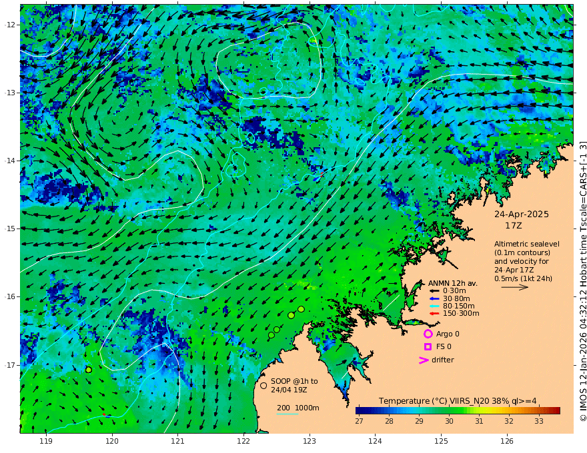Screen dimensions: 587x453
Task: Click the easternmost green circle marker near 16.2S
Action: (x=301, y=308)
